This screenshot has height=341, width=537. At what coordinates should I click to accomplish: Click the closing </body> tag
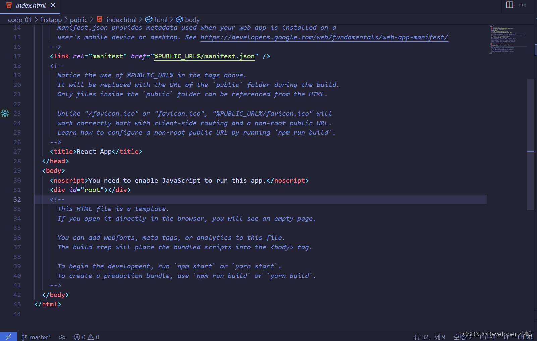[55, 295]
